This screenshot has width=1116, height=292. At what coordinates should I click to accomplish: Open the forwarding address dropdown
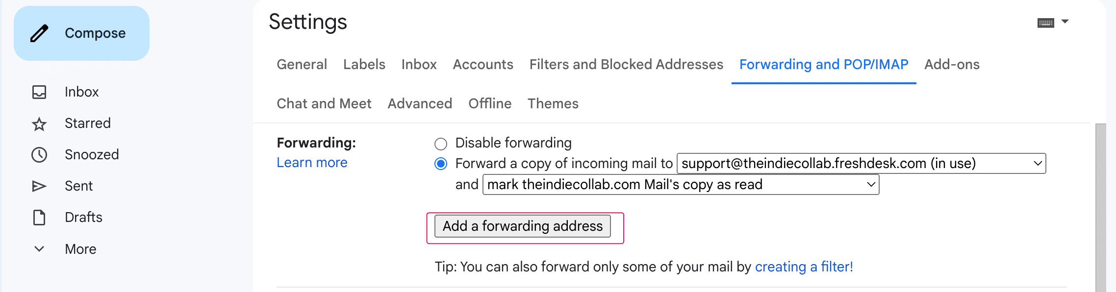coord(861,164)
